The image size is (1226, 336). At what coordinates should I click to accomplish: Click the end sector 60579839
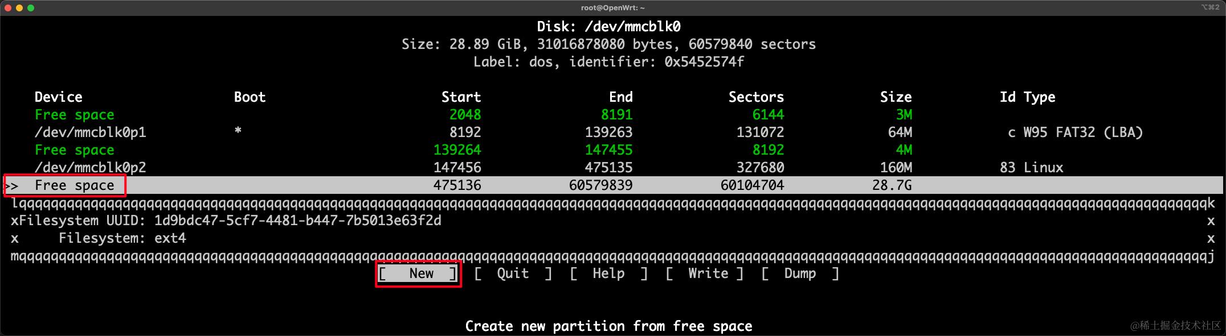[600, 185]
